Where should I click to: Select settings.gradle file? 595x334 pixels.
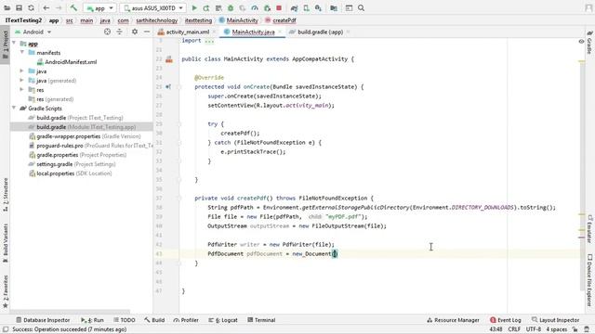point(73,164)
